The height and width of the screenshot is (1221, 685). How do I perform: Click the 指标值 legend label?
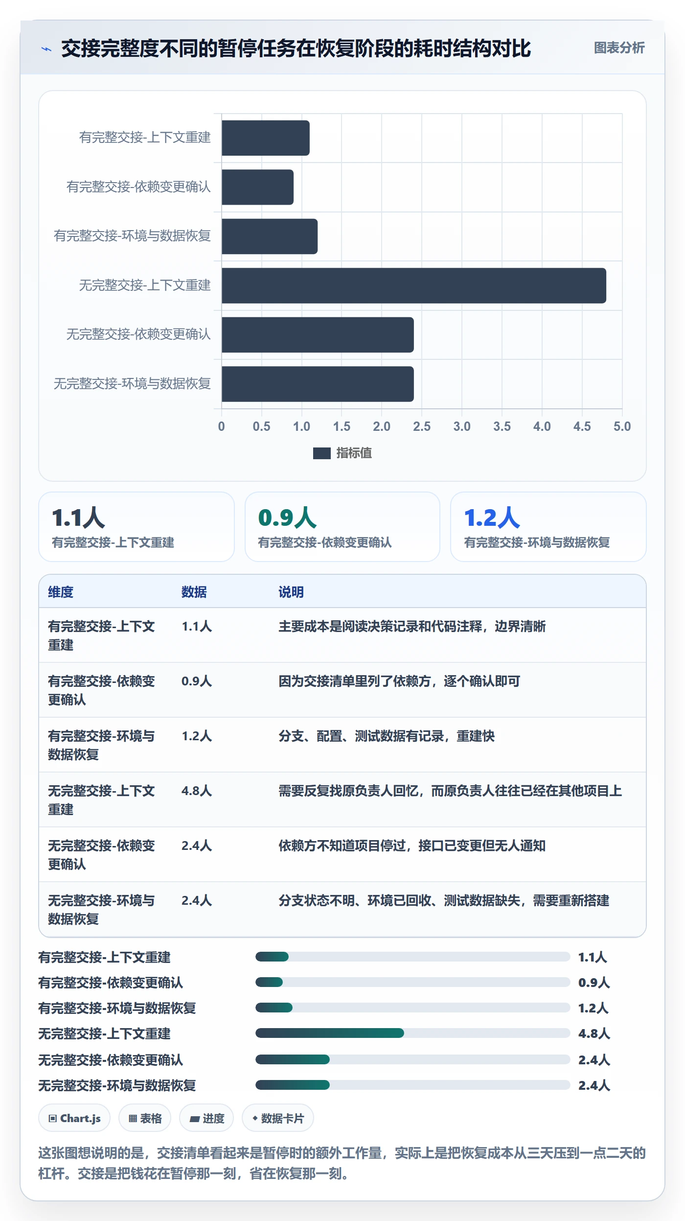point(354,453)
